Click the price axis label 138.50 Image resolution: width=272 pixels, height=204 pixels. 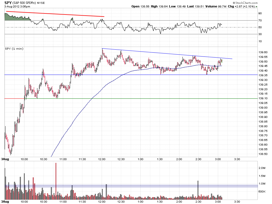coord(263,154)
